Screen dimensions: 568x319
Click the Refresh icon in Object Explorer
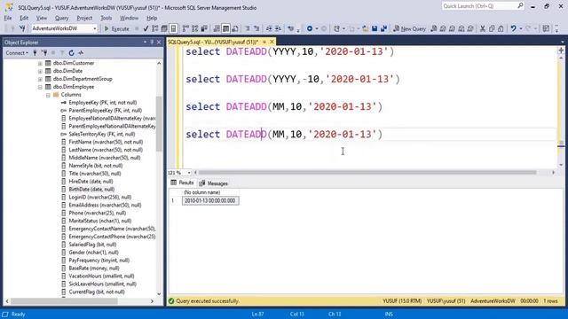click(71, 53)
